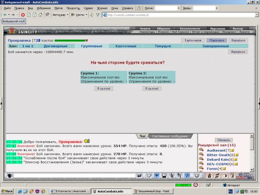Go back with the blue back arrow
The image size is (260, 195).
(x=5, y=15)
